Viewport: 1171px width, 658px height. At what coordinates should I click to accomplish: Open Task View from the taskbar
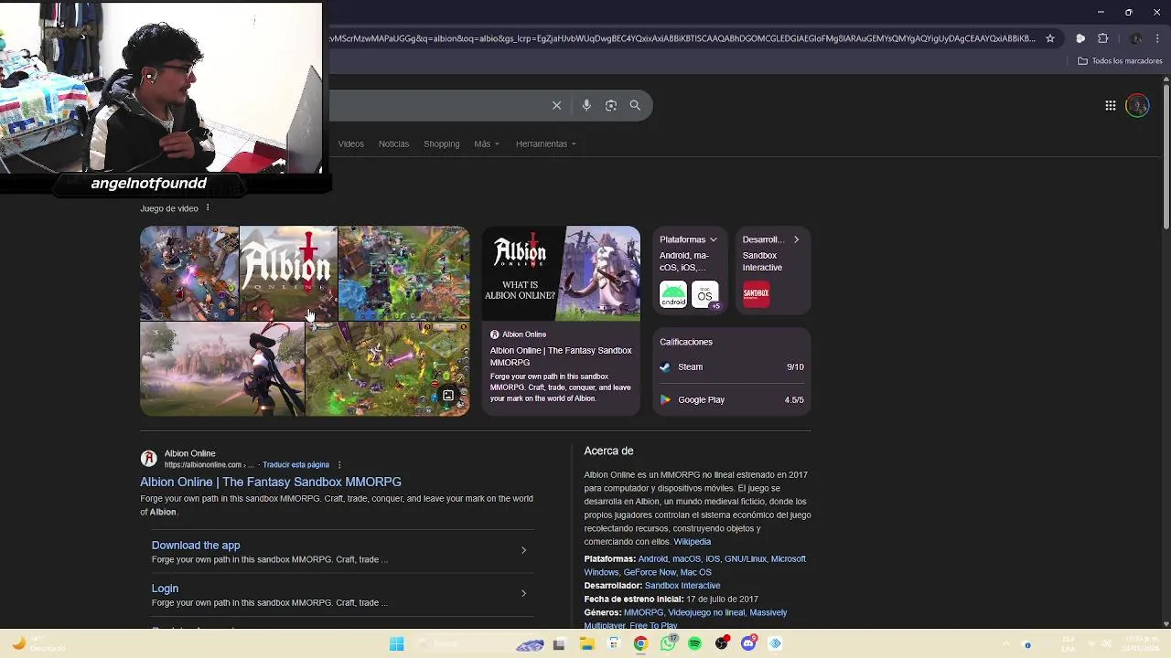559,644
